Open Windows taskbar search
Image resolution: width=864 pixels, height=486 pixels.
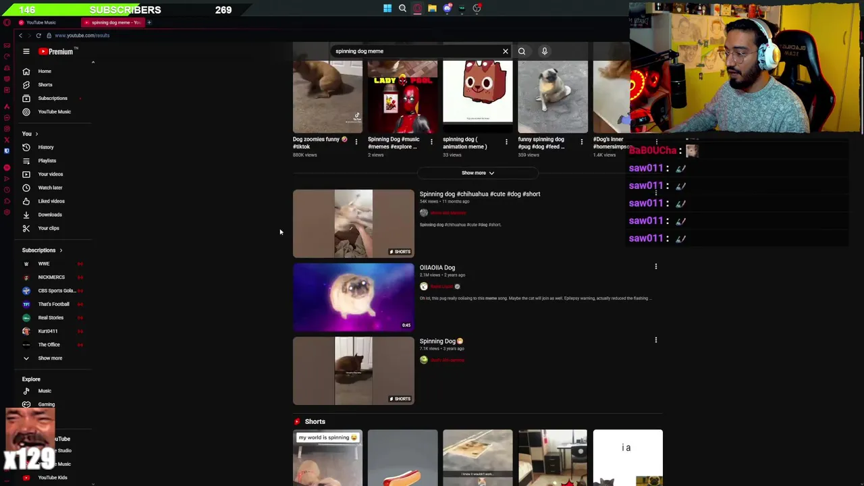coord(402,9)
